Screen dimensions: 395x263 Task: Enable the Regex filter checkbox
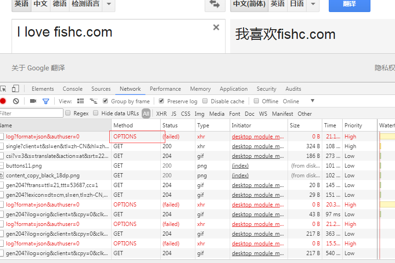click(68, 113)
